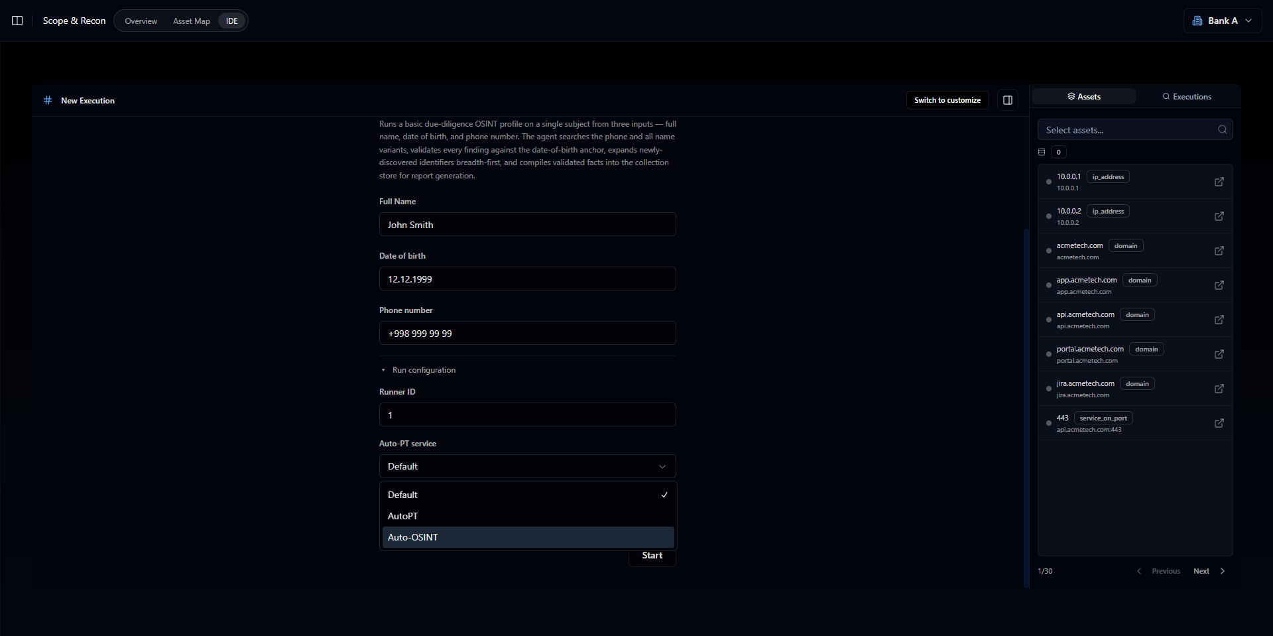
Task: Click the ip_address tag on 10.0.0.1
Action: click(1108, 176)
